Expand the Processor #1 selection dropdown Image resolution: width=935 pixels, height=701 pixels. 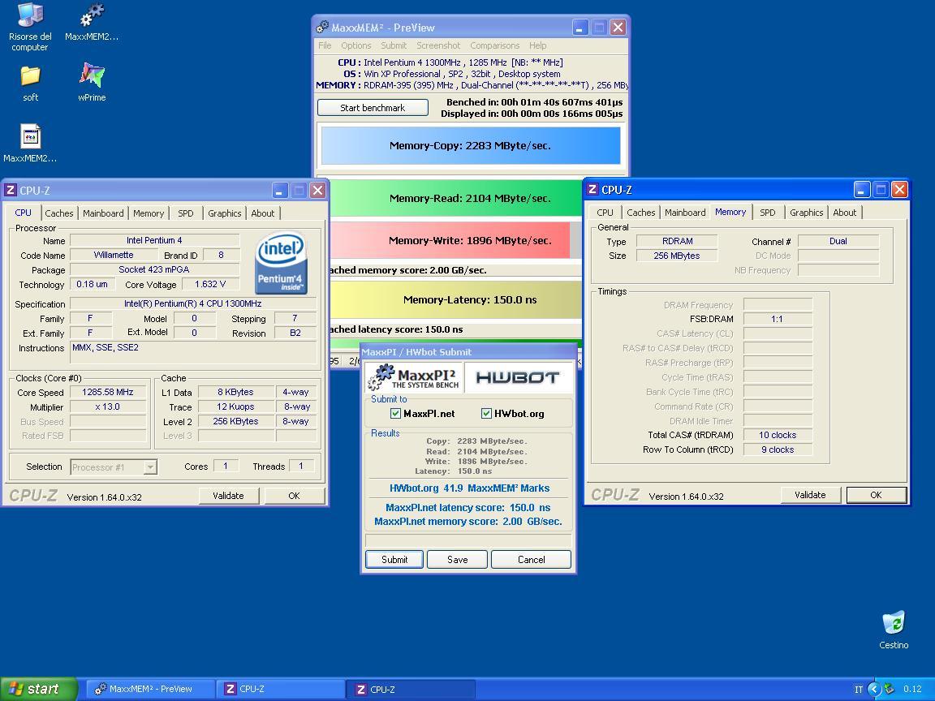coord(151,467)
